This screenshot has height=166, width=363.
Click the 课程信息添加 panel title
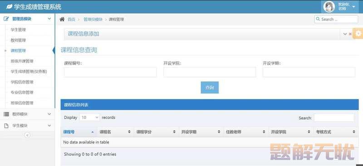coord(83,34)
